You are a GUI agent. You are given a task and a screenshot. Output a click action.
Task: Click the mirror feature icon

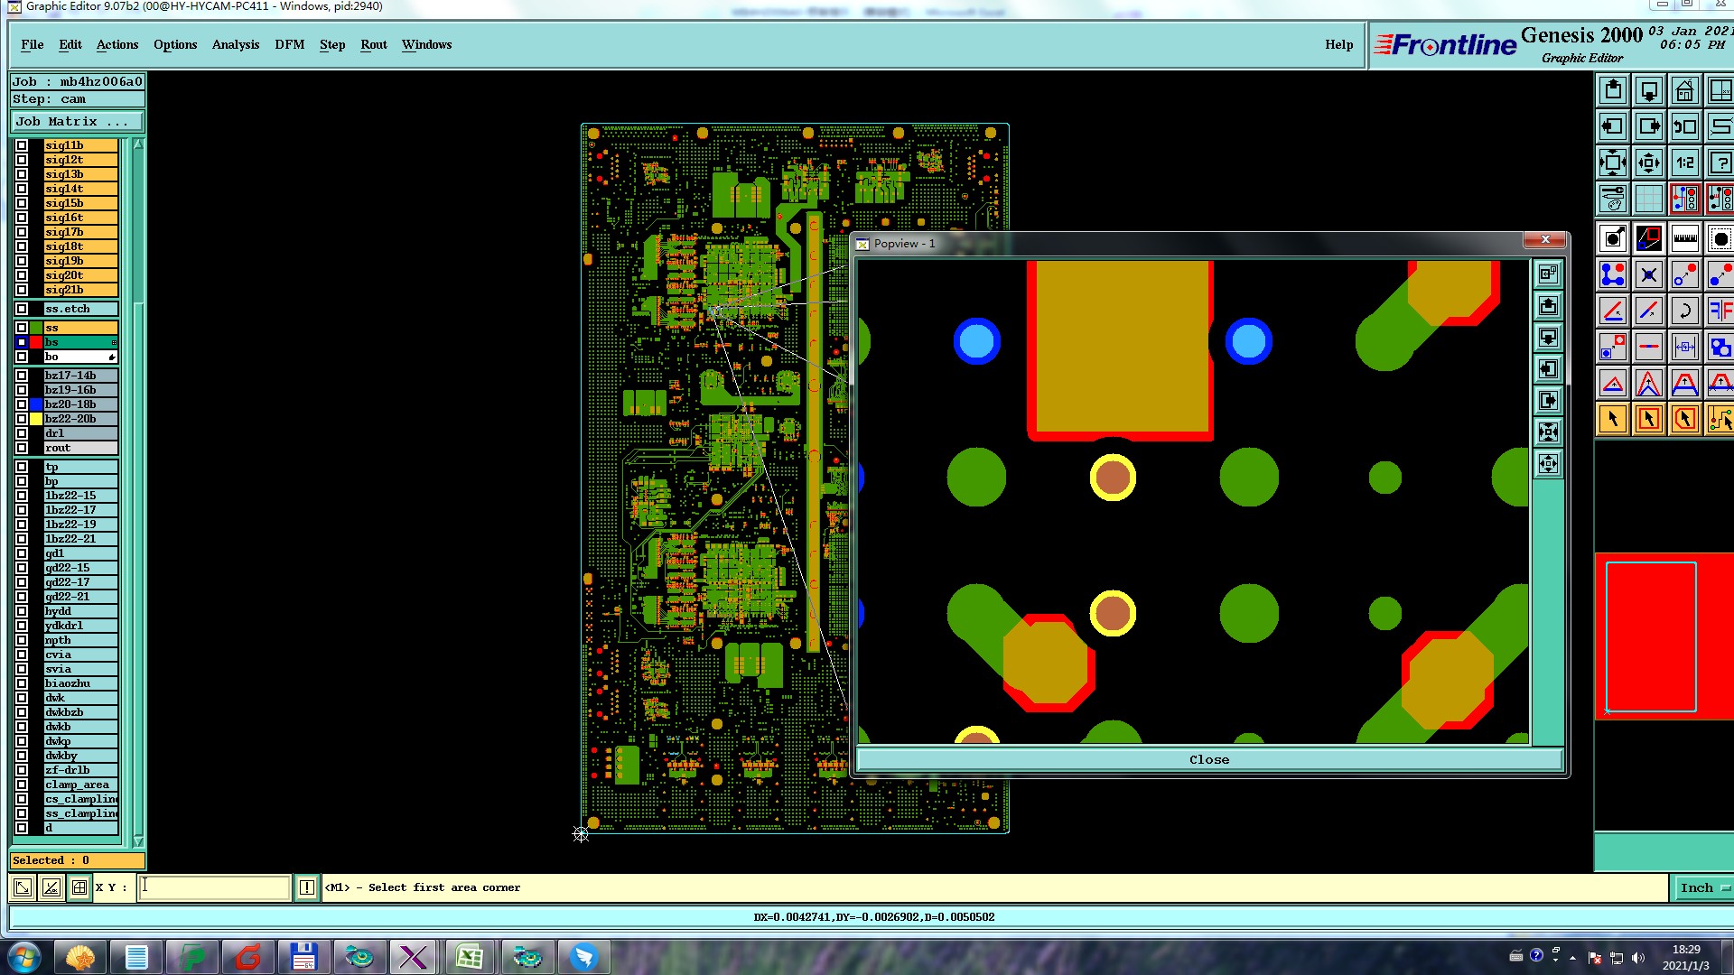click(1720, 311)
